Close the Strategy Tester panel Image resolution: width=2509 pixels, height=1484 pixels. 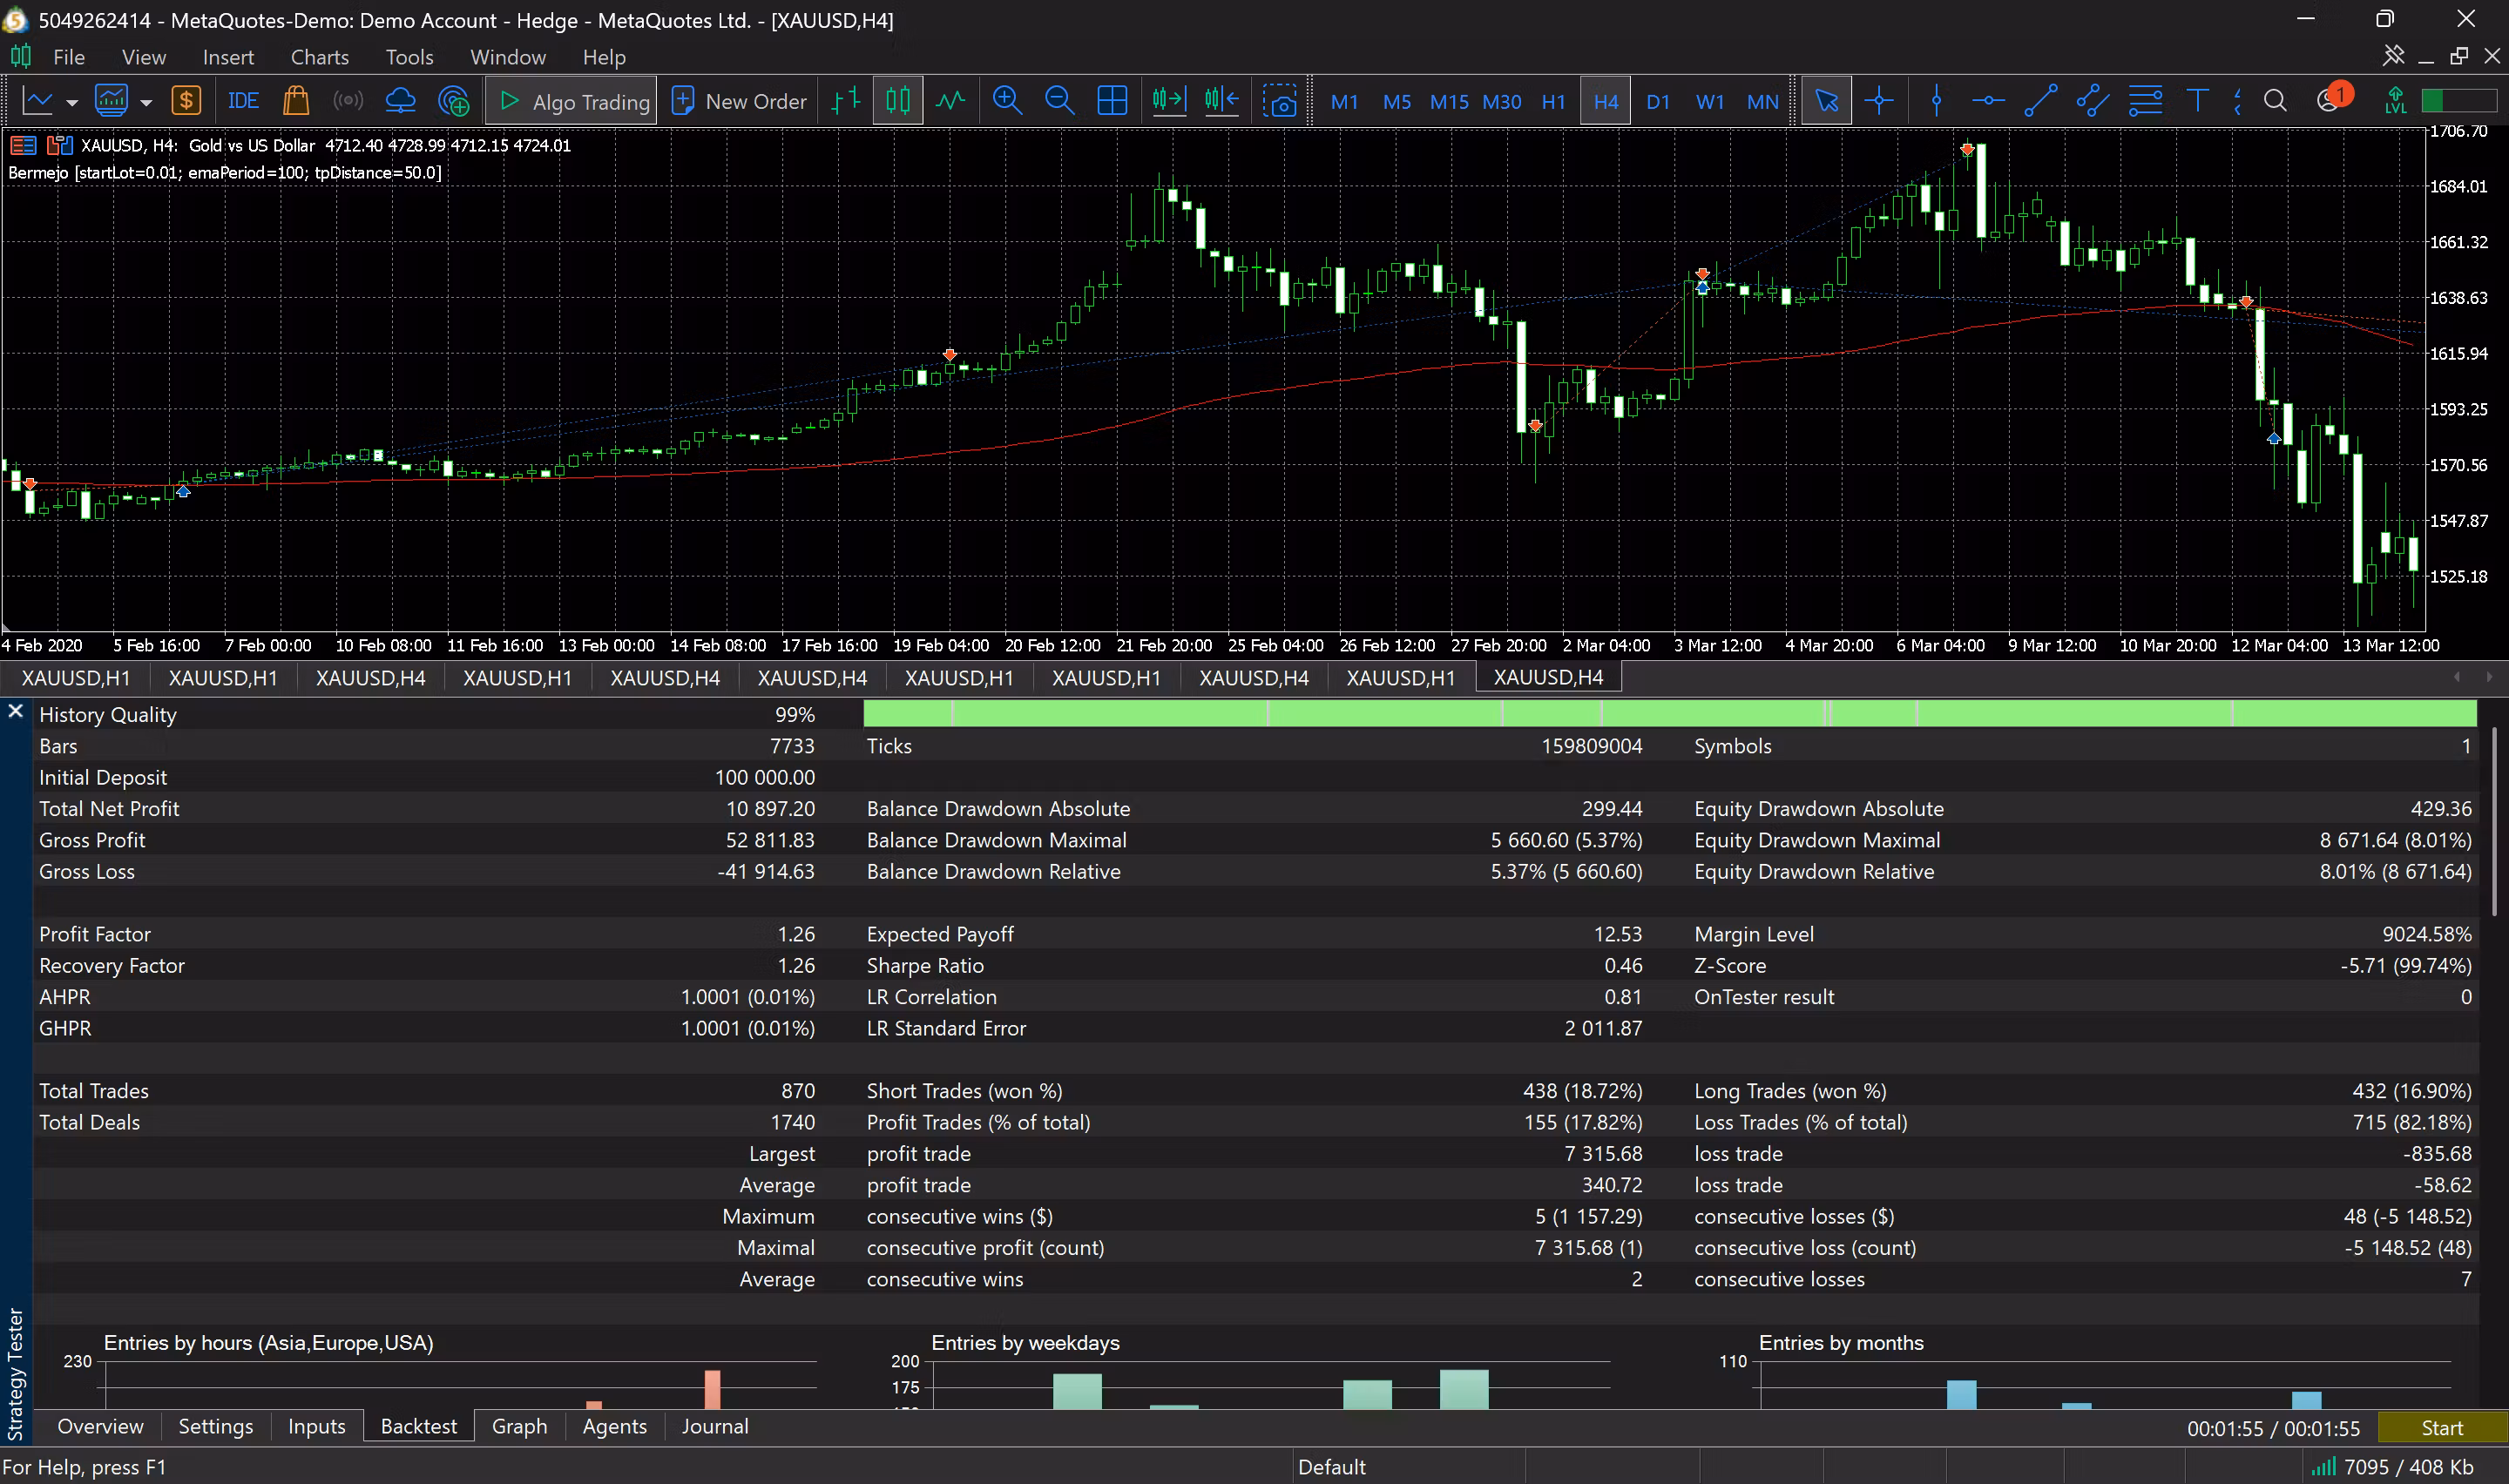click(x=15, y=711)
